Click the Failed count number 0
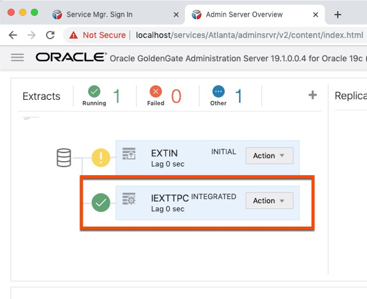The height and width of the screenshot is (299, 367). 176,96
